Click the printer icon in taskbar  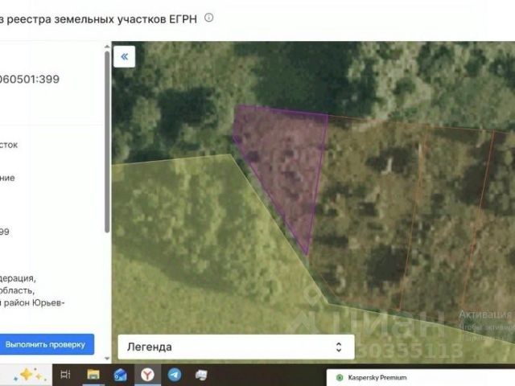[201, 375]
